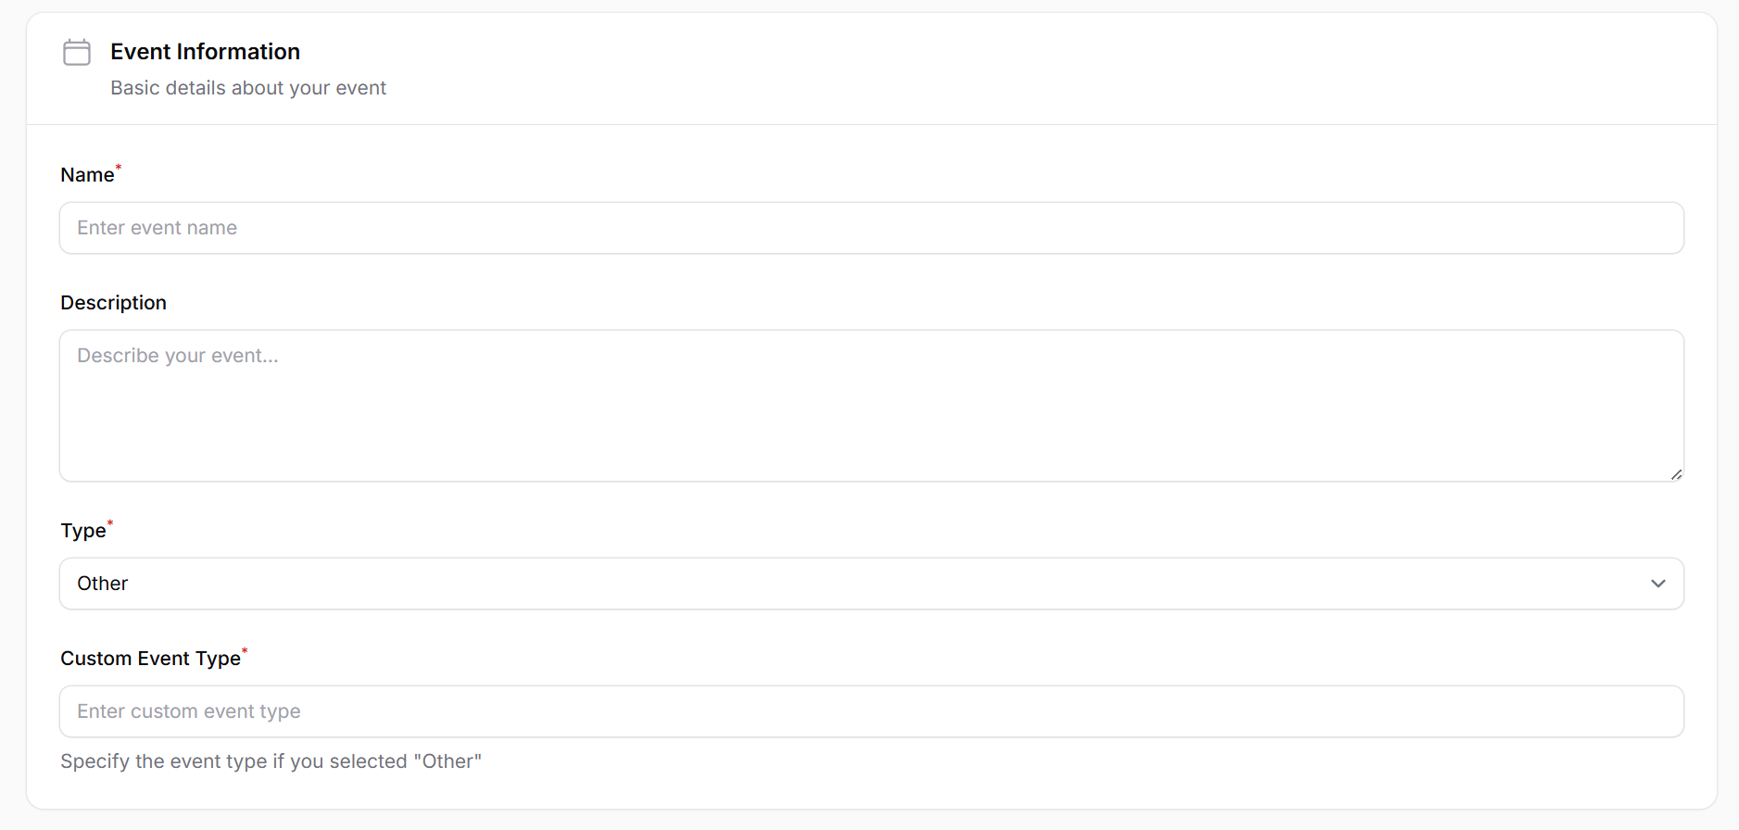Grab the Description textarea resize handle

[1676, 474]
